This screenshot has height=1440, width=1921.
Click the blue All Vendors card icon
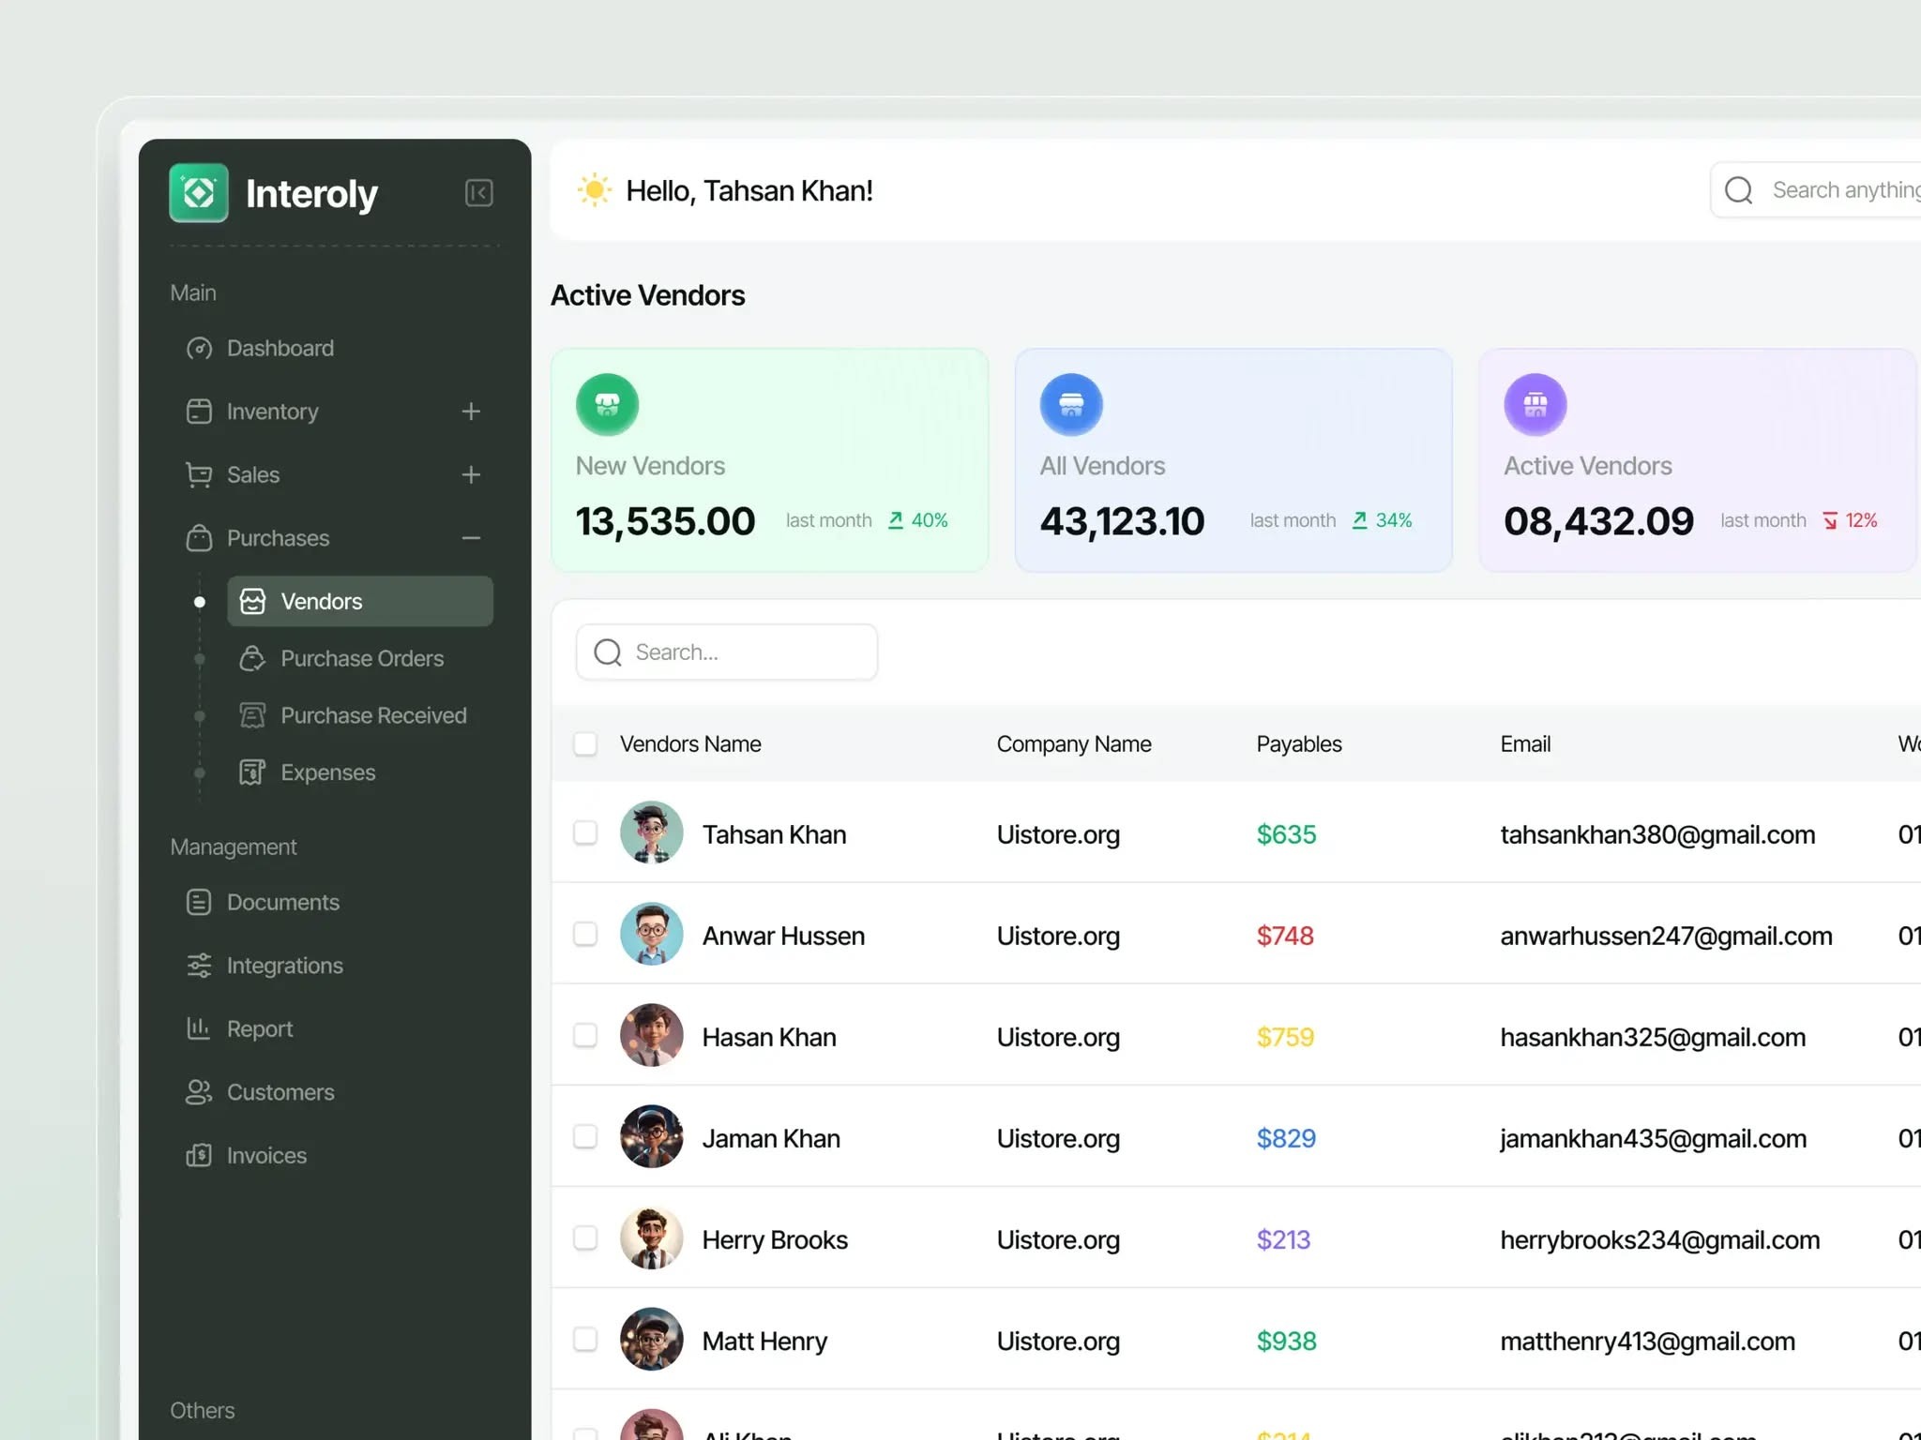[1071, 405]
